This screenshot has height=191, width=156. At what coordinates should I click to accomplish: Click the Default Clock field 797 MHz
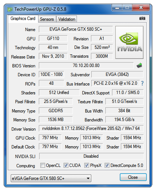[x=50, y=147]
